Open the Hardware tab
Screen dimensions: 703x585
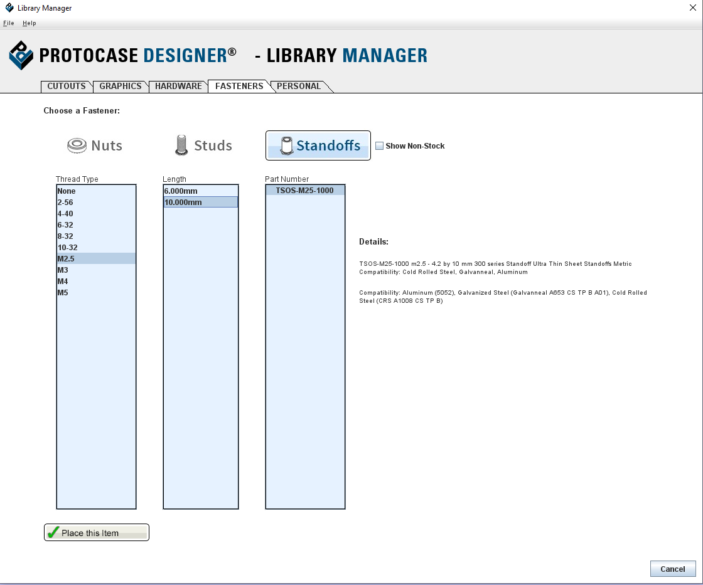coord(178,87)
